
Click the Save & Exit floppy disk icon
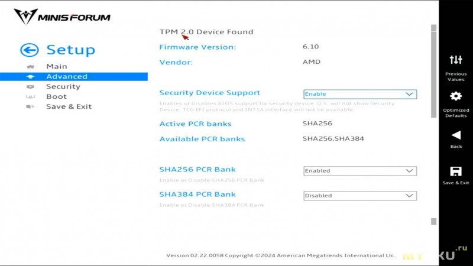tap(455, 171)
